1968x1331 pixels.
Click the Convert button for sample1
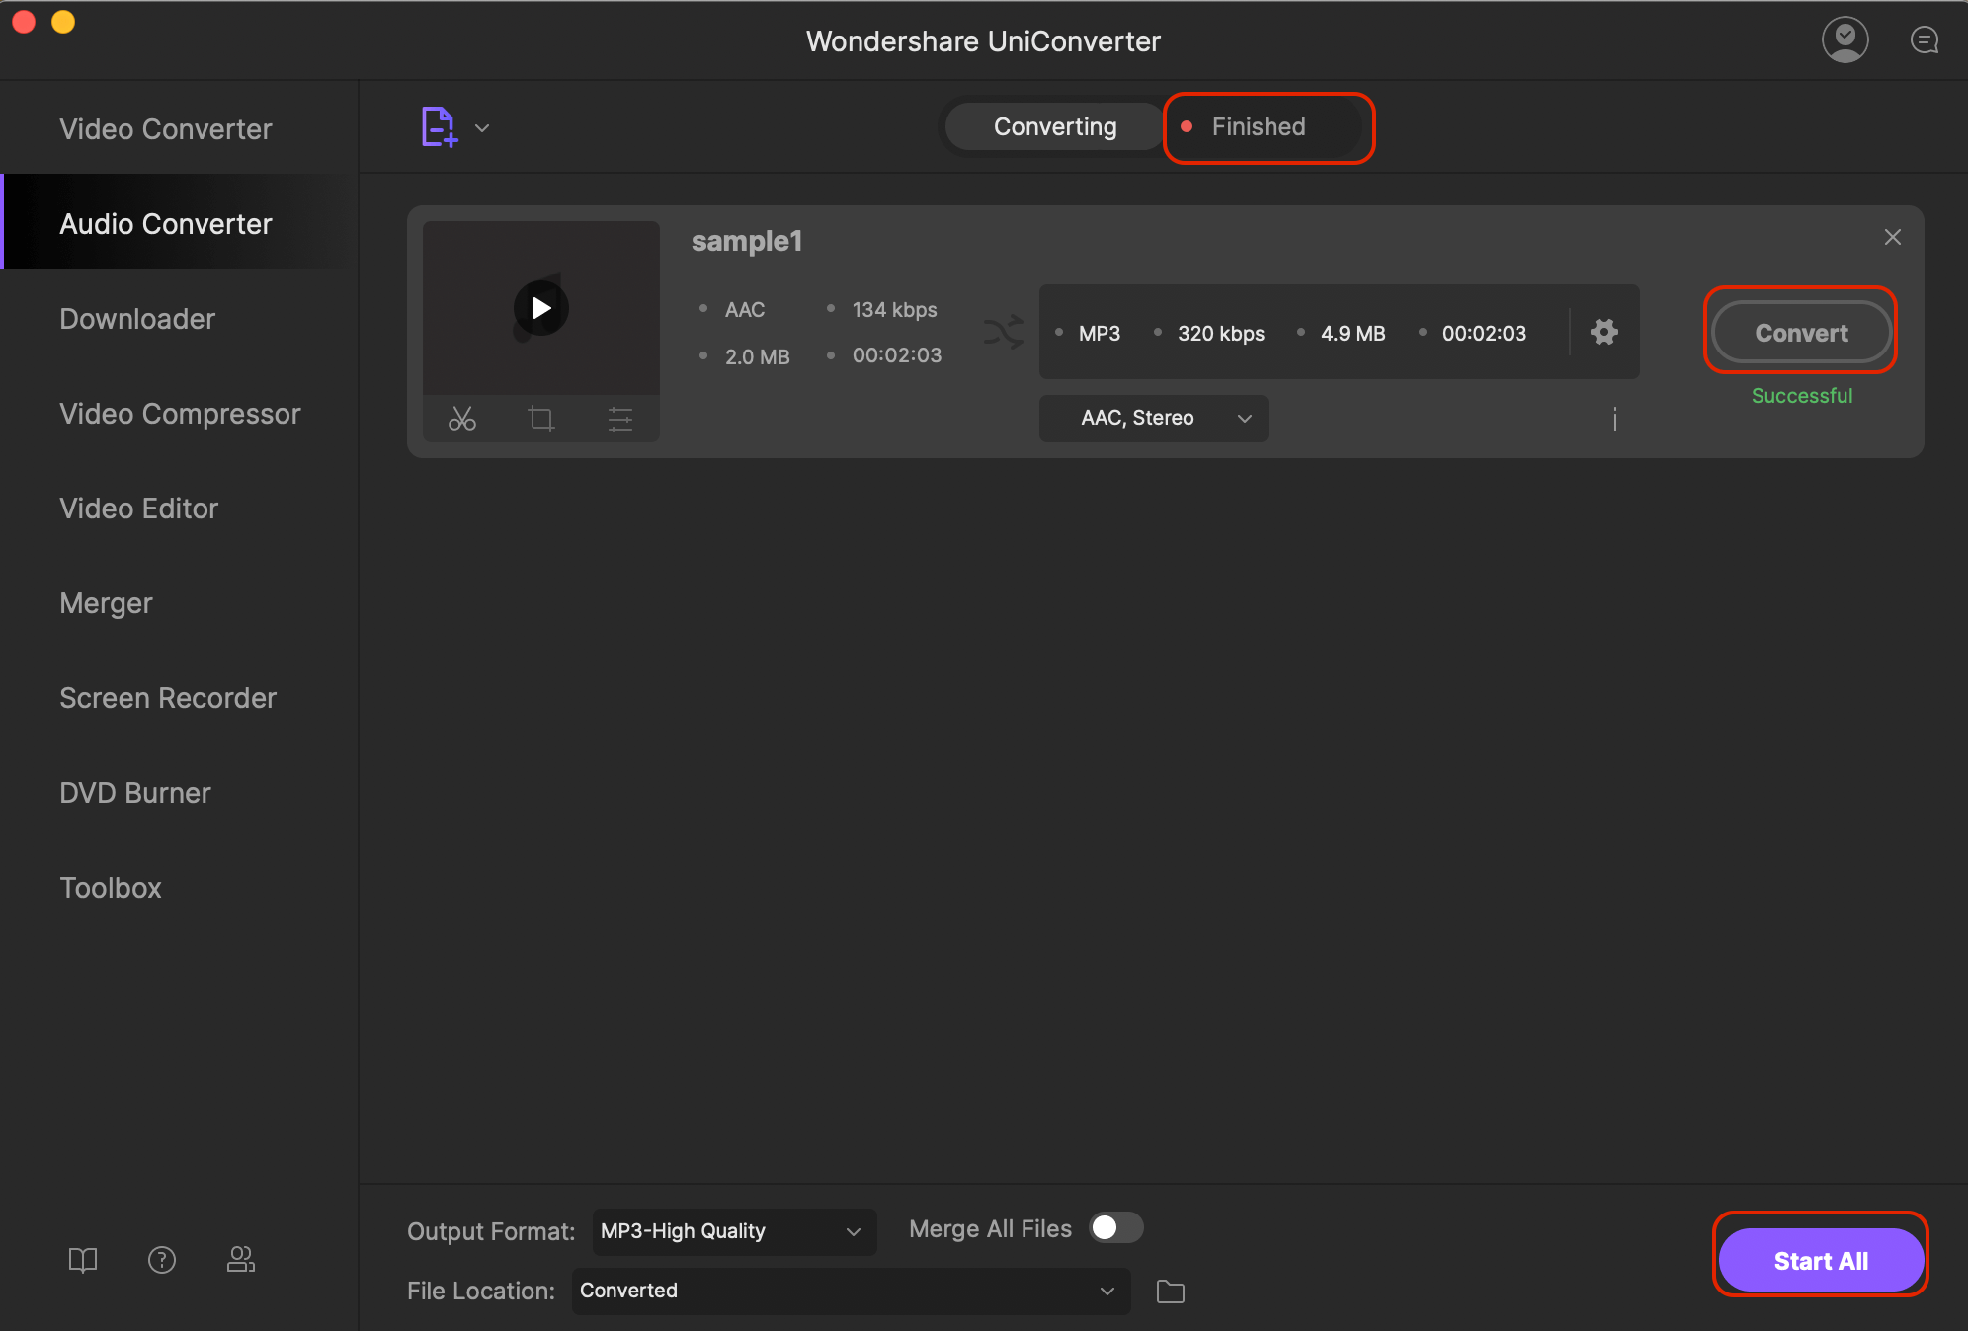tap(1800, 331)
